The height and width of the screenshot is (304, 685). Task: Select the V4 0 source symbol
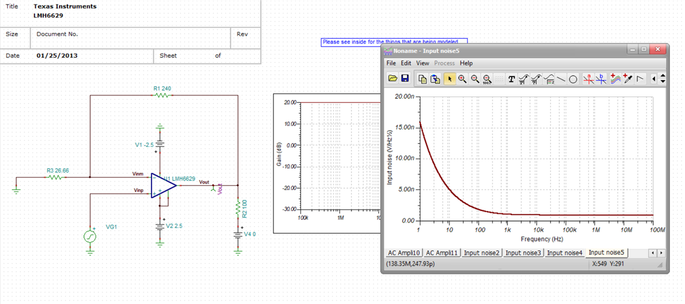coord(238,235)
